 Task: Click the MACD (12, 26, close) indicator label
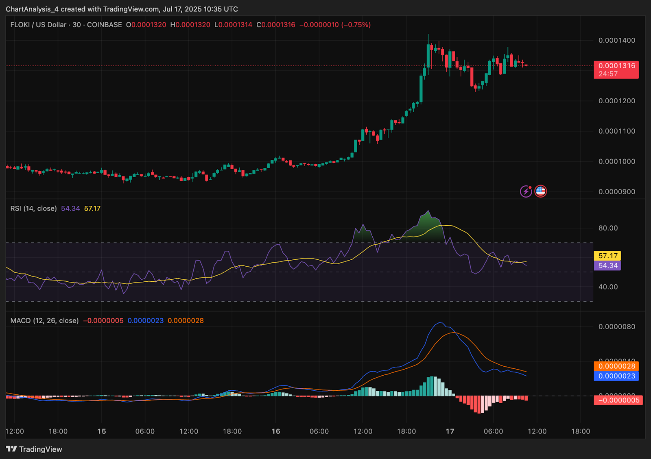[x=44, y=321]
